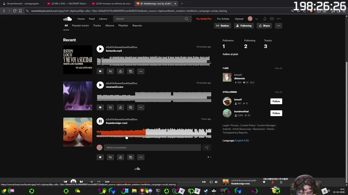
Task: Follow the user kuraimokha!
Action: click(276, 113)
